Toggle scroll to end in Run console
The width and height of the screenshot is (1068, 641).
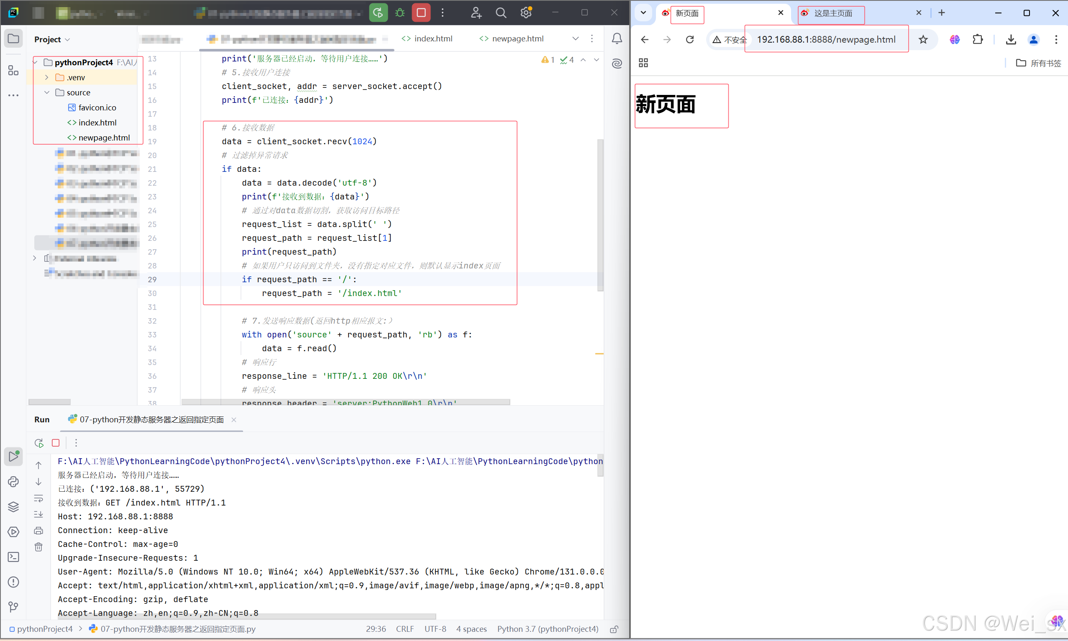38,514
